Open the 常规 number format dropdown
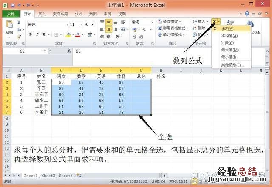This screenshot has width=272, height=187. [152, 22]
